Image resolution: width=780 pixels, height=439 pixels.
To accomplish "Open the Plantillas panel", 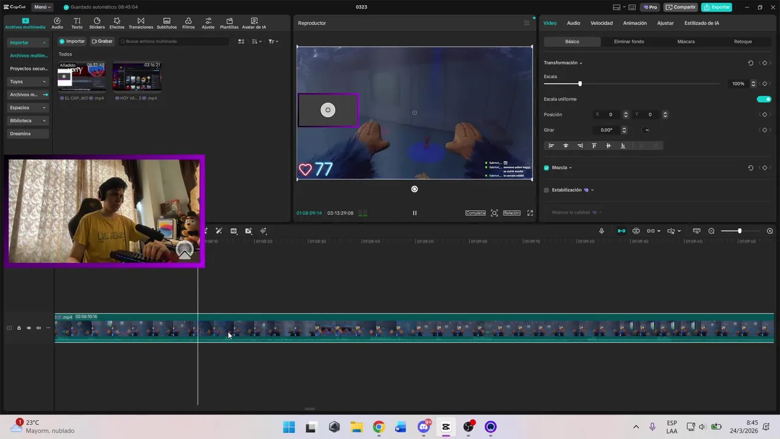I will pyautogui.click(x=229, y=23).
